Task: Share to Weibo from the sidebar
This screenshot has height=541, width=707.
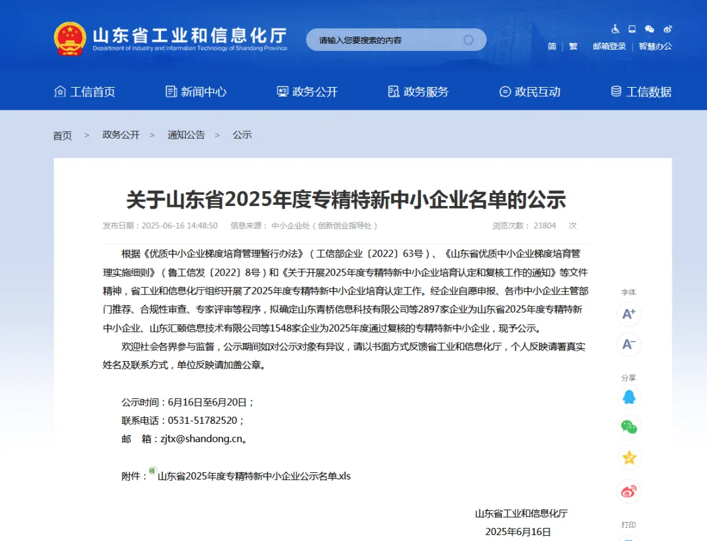Action: point(628,491)
